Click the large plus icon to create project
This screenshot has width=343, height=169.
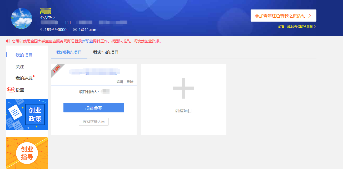coord(183,88)
